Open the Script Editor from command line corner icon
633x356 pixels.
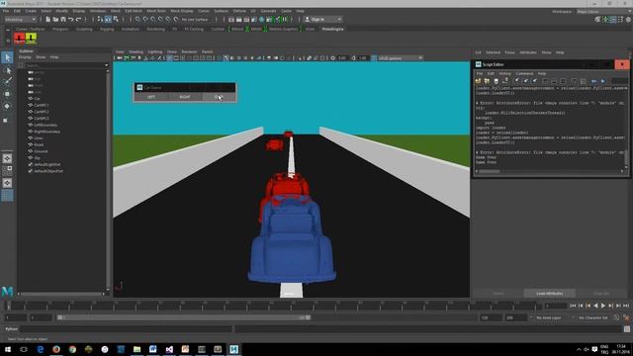click(626, 329)
